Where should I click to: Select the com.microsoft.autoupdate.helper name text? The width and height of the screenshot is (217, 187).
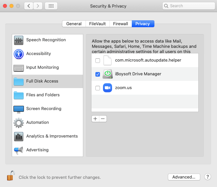tap(148, 60)
